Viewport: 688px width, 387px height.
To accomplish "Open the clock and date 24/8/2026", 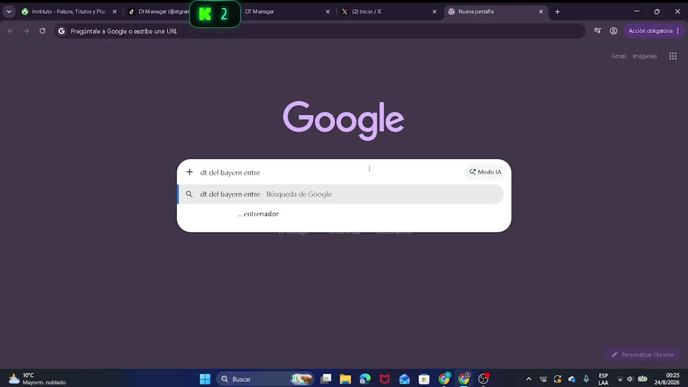I will point(666,379).
